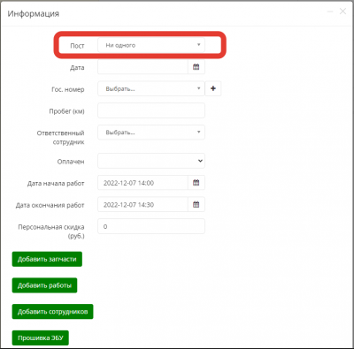The height and width of the screenshot is (349, 354).
Task: Expand the Гос. номер Выбрать dropdown
Action: tap(151, 88)
